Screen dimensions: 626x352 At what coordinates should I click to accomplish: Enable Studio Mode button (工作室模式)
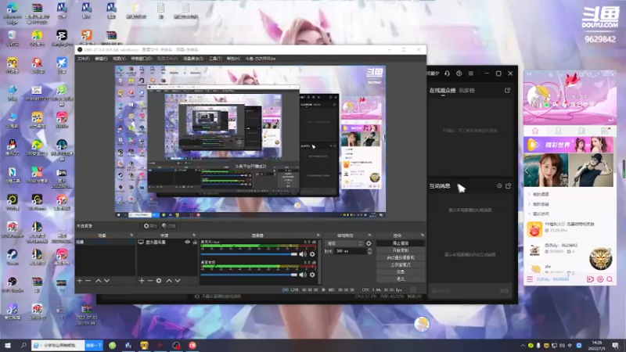click(x=400, y=264)
